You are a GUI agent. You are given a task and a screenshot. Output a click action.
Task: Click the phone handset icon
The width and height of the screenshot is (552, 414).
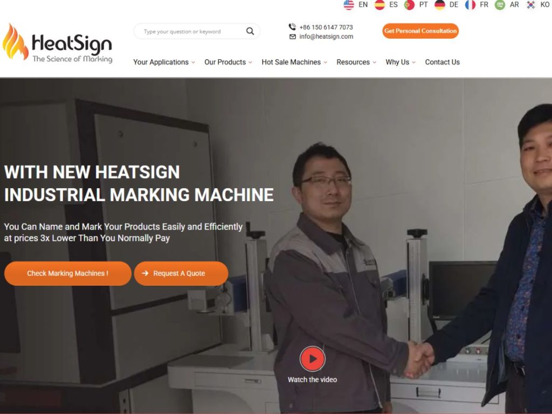292,27
